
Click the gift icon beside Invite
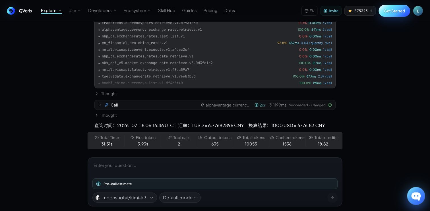(326, 11)
